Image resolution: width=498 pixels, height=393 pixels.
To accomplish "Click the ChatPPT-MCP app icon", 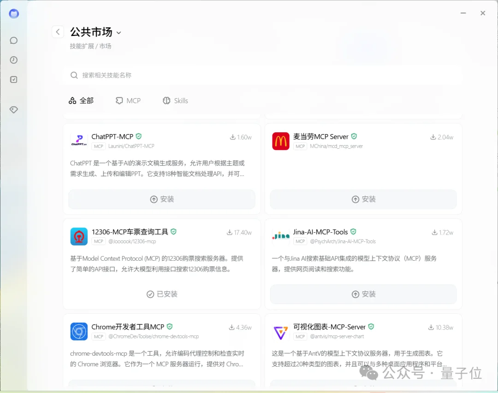I will tap(79, 140).
